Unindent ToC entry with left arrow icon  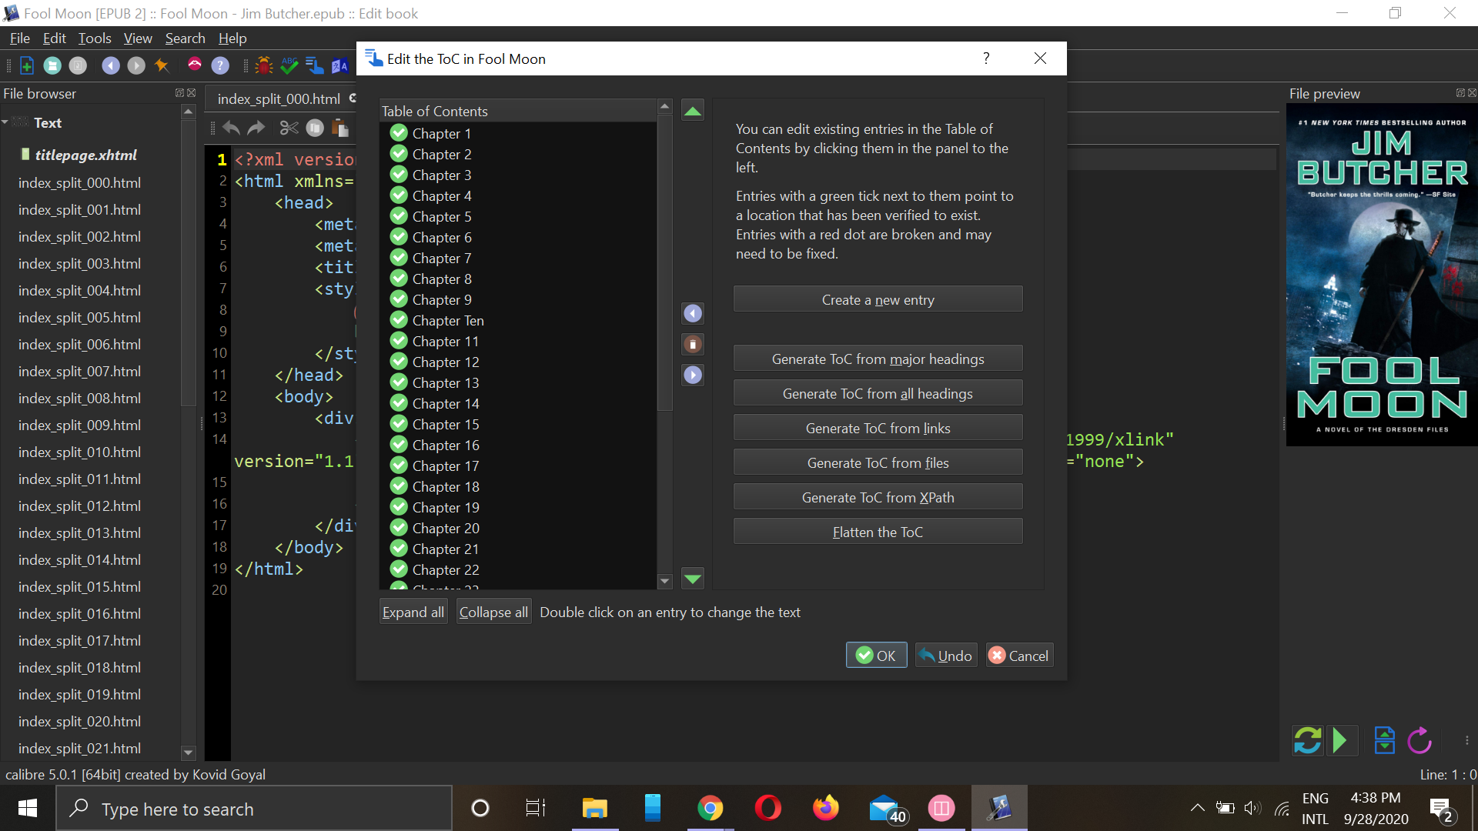point(692,313)
